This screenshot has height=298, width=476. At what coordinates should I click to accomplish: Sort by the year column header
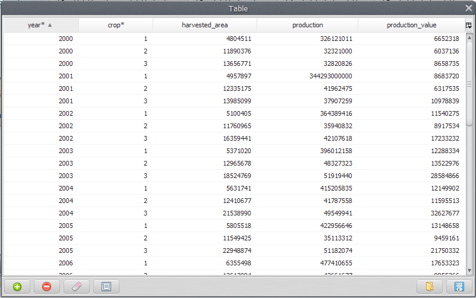pos(40,25)
